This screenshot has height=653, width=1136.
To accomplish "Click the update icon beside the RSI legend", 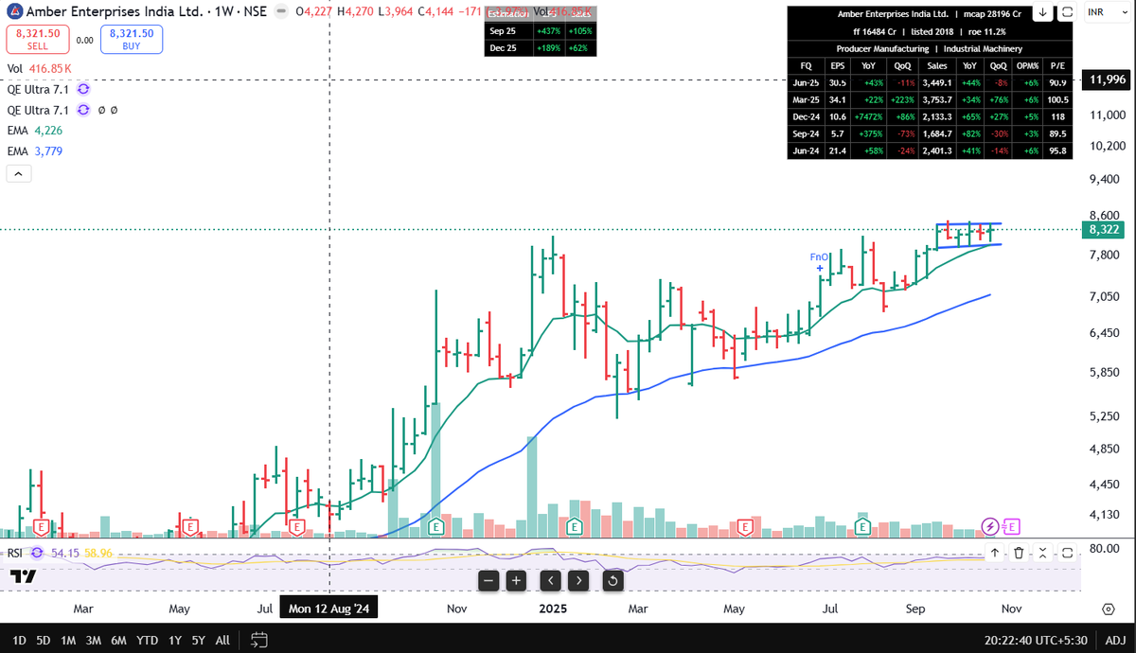I will (38, 553).
